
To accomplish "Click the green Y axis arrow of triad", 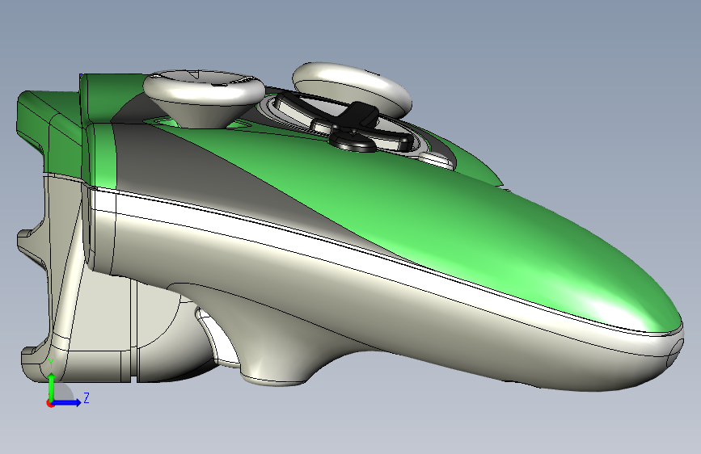I will (52, 386).
